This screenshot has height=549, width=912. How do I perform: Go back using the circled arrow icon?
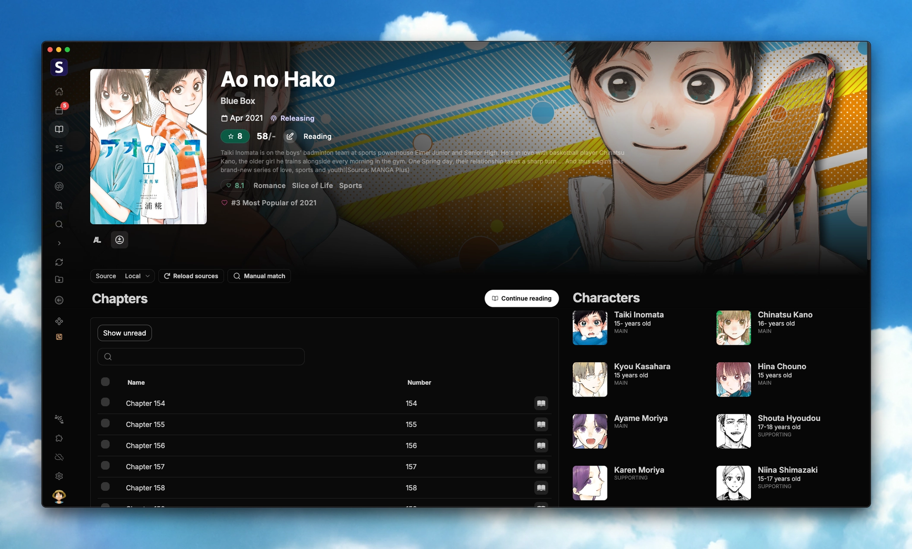coord(59,300)
